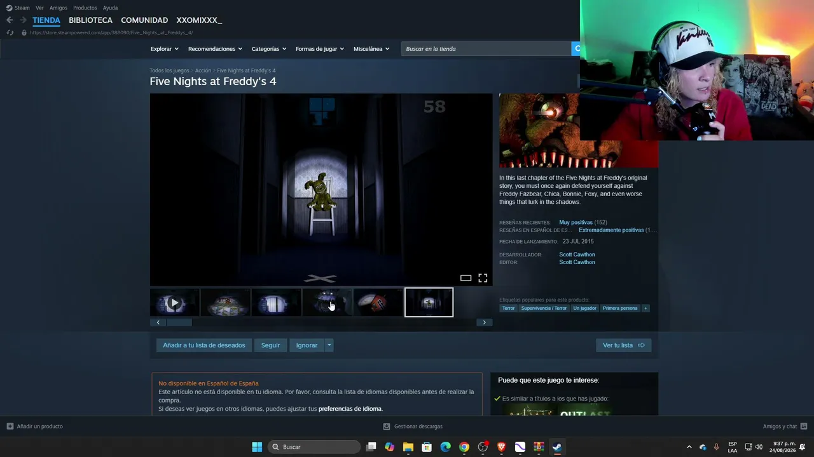Open 'Gestionar descargas'
The image size is (814, 457).
click(x=413, y=427)
